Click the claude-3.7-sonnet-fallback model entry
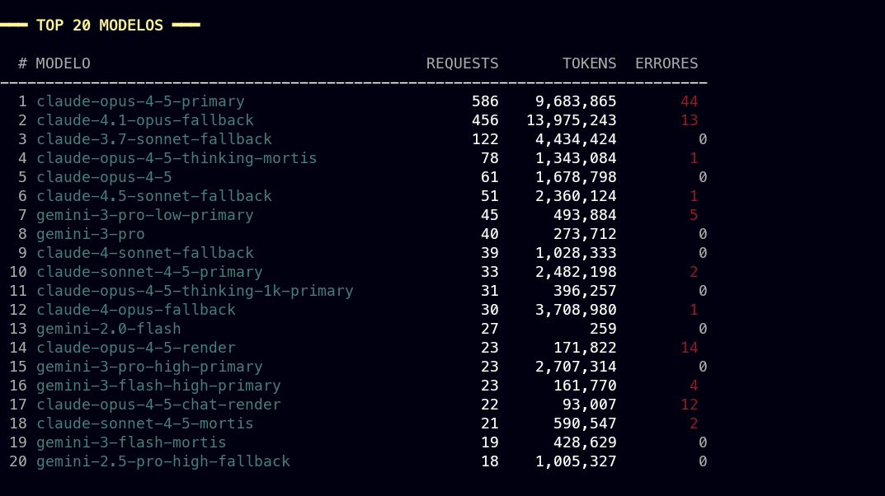The height and width of the screenshot is (496, 885). point(154,139)
